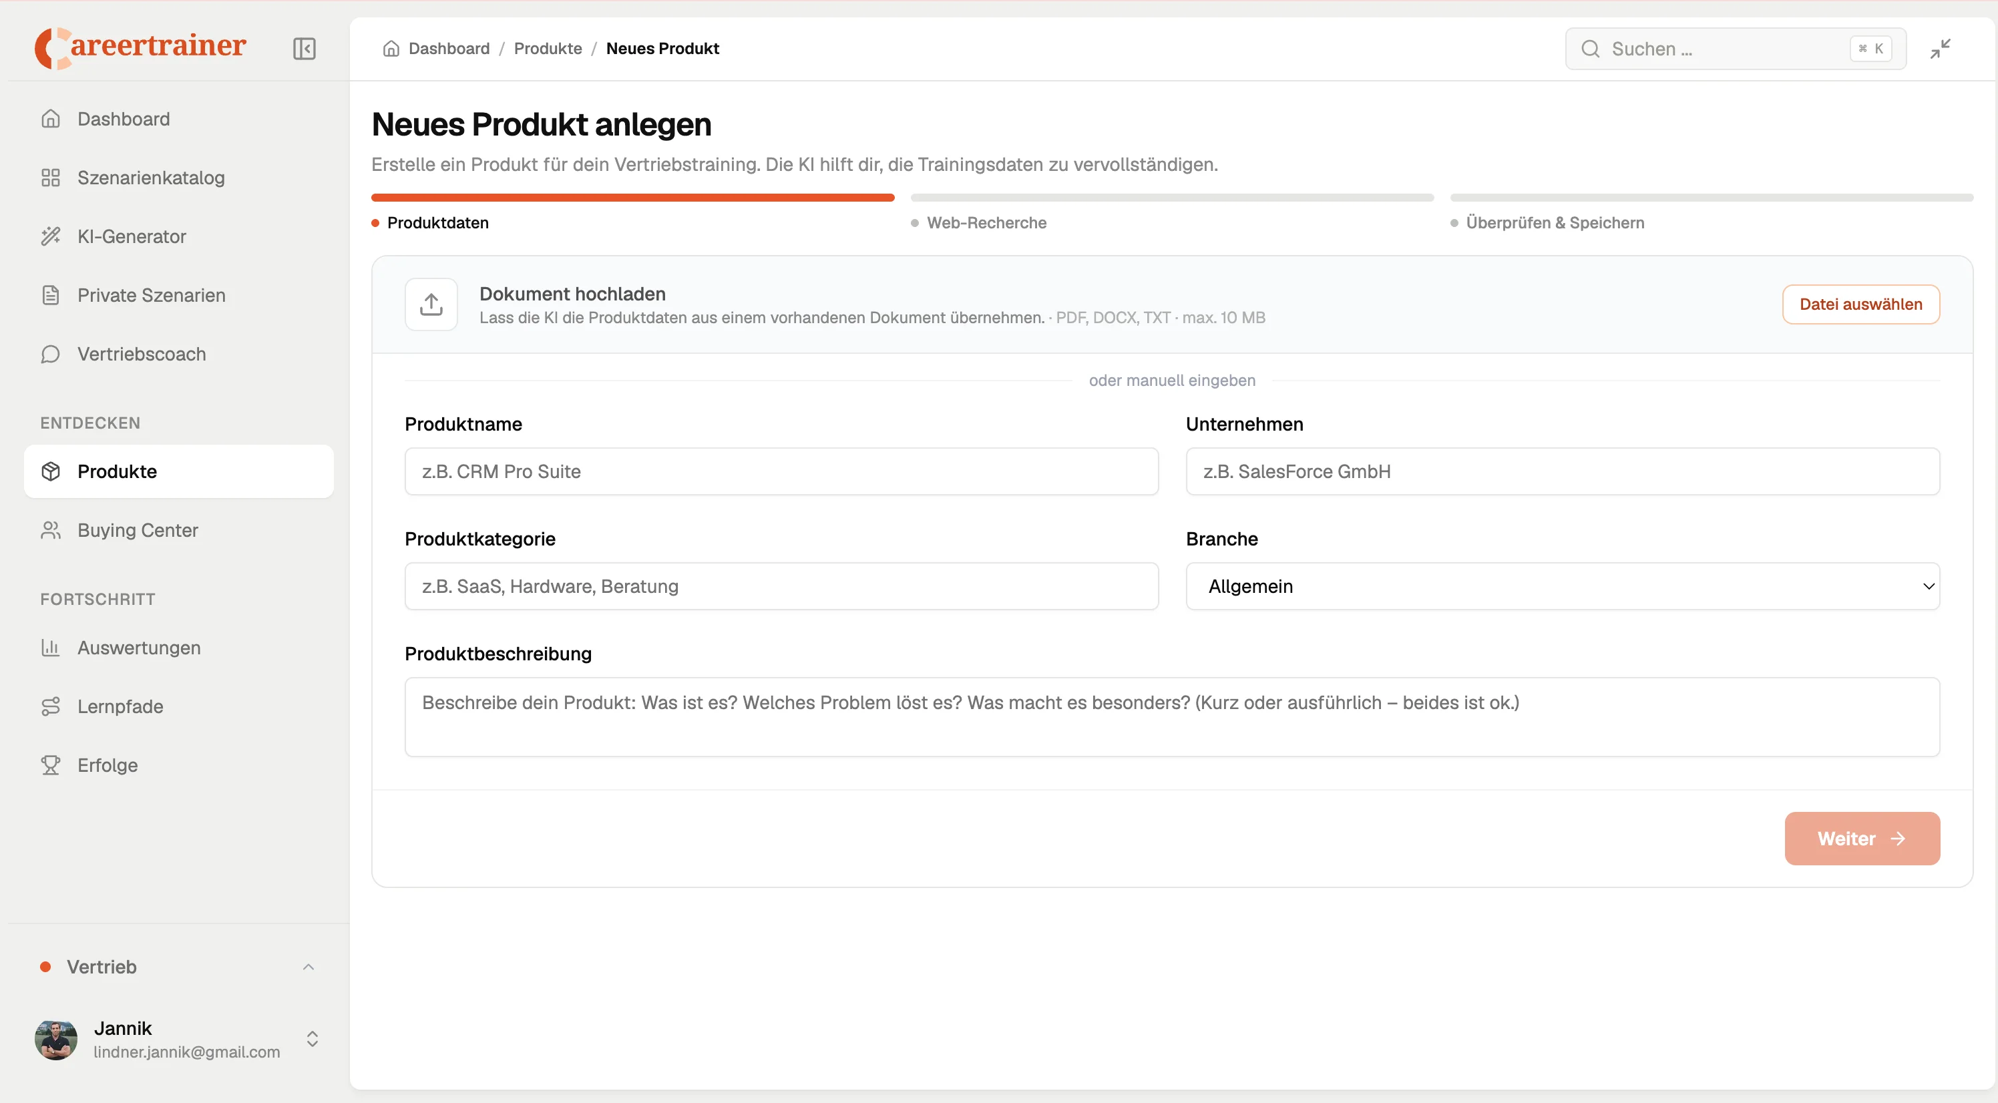Click the 'Neues Produkt anlegen' heading
1998x1103 pixels.
[x=541, y=124]
